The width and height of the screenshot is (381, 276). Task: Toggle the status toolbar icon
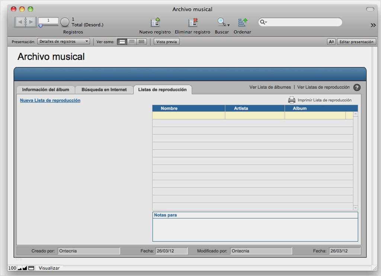(31, 268)
